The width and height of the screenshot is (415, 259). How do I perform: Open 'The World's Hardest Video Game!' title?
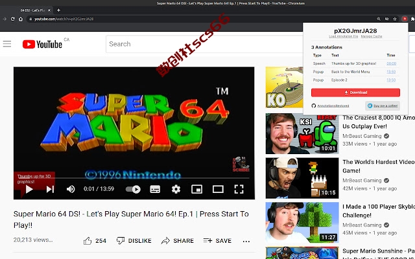[x=379, y=166]
